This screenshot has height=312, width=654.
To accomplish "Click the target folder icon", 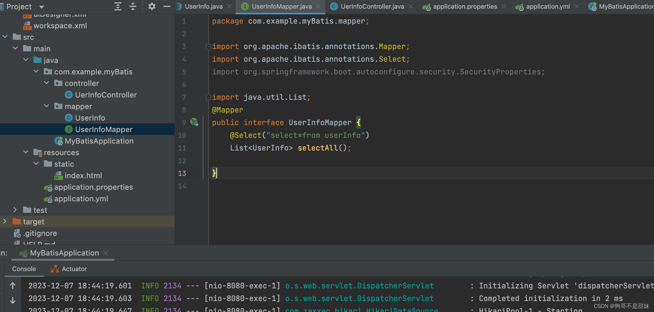I will pyautogui.click(x=17, y=221).
